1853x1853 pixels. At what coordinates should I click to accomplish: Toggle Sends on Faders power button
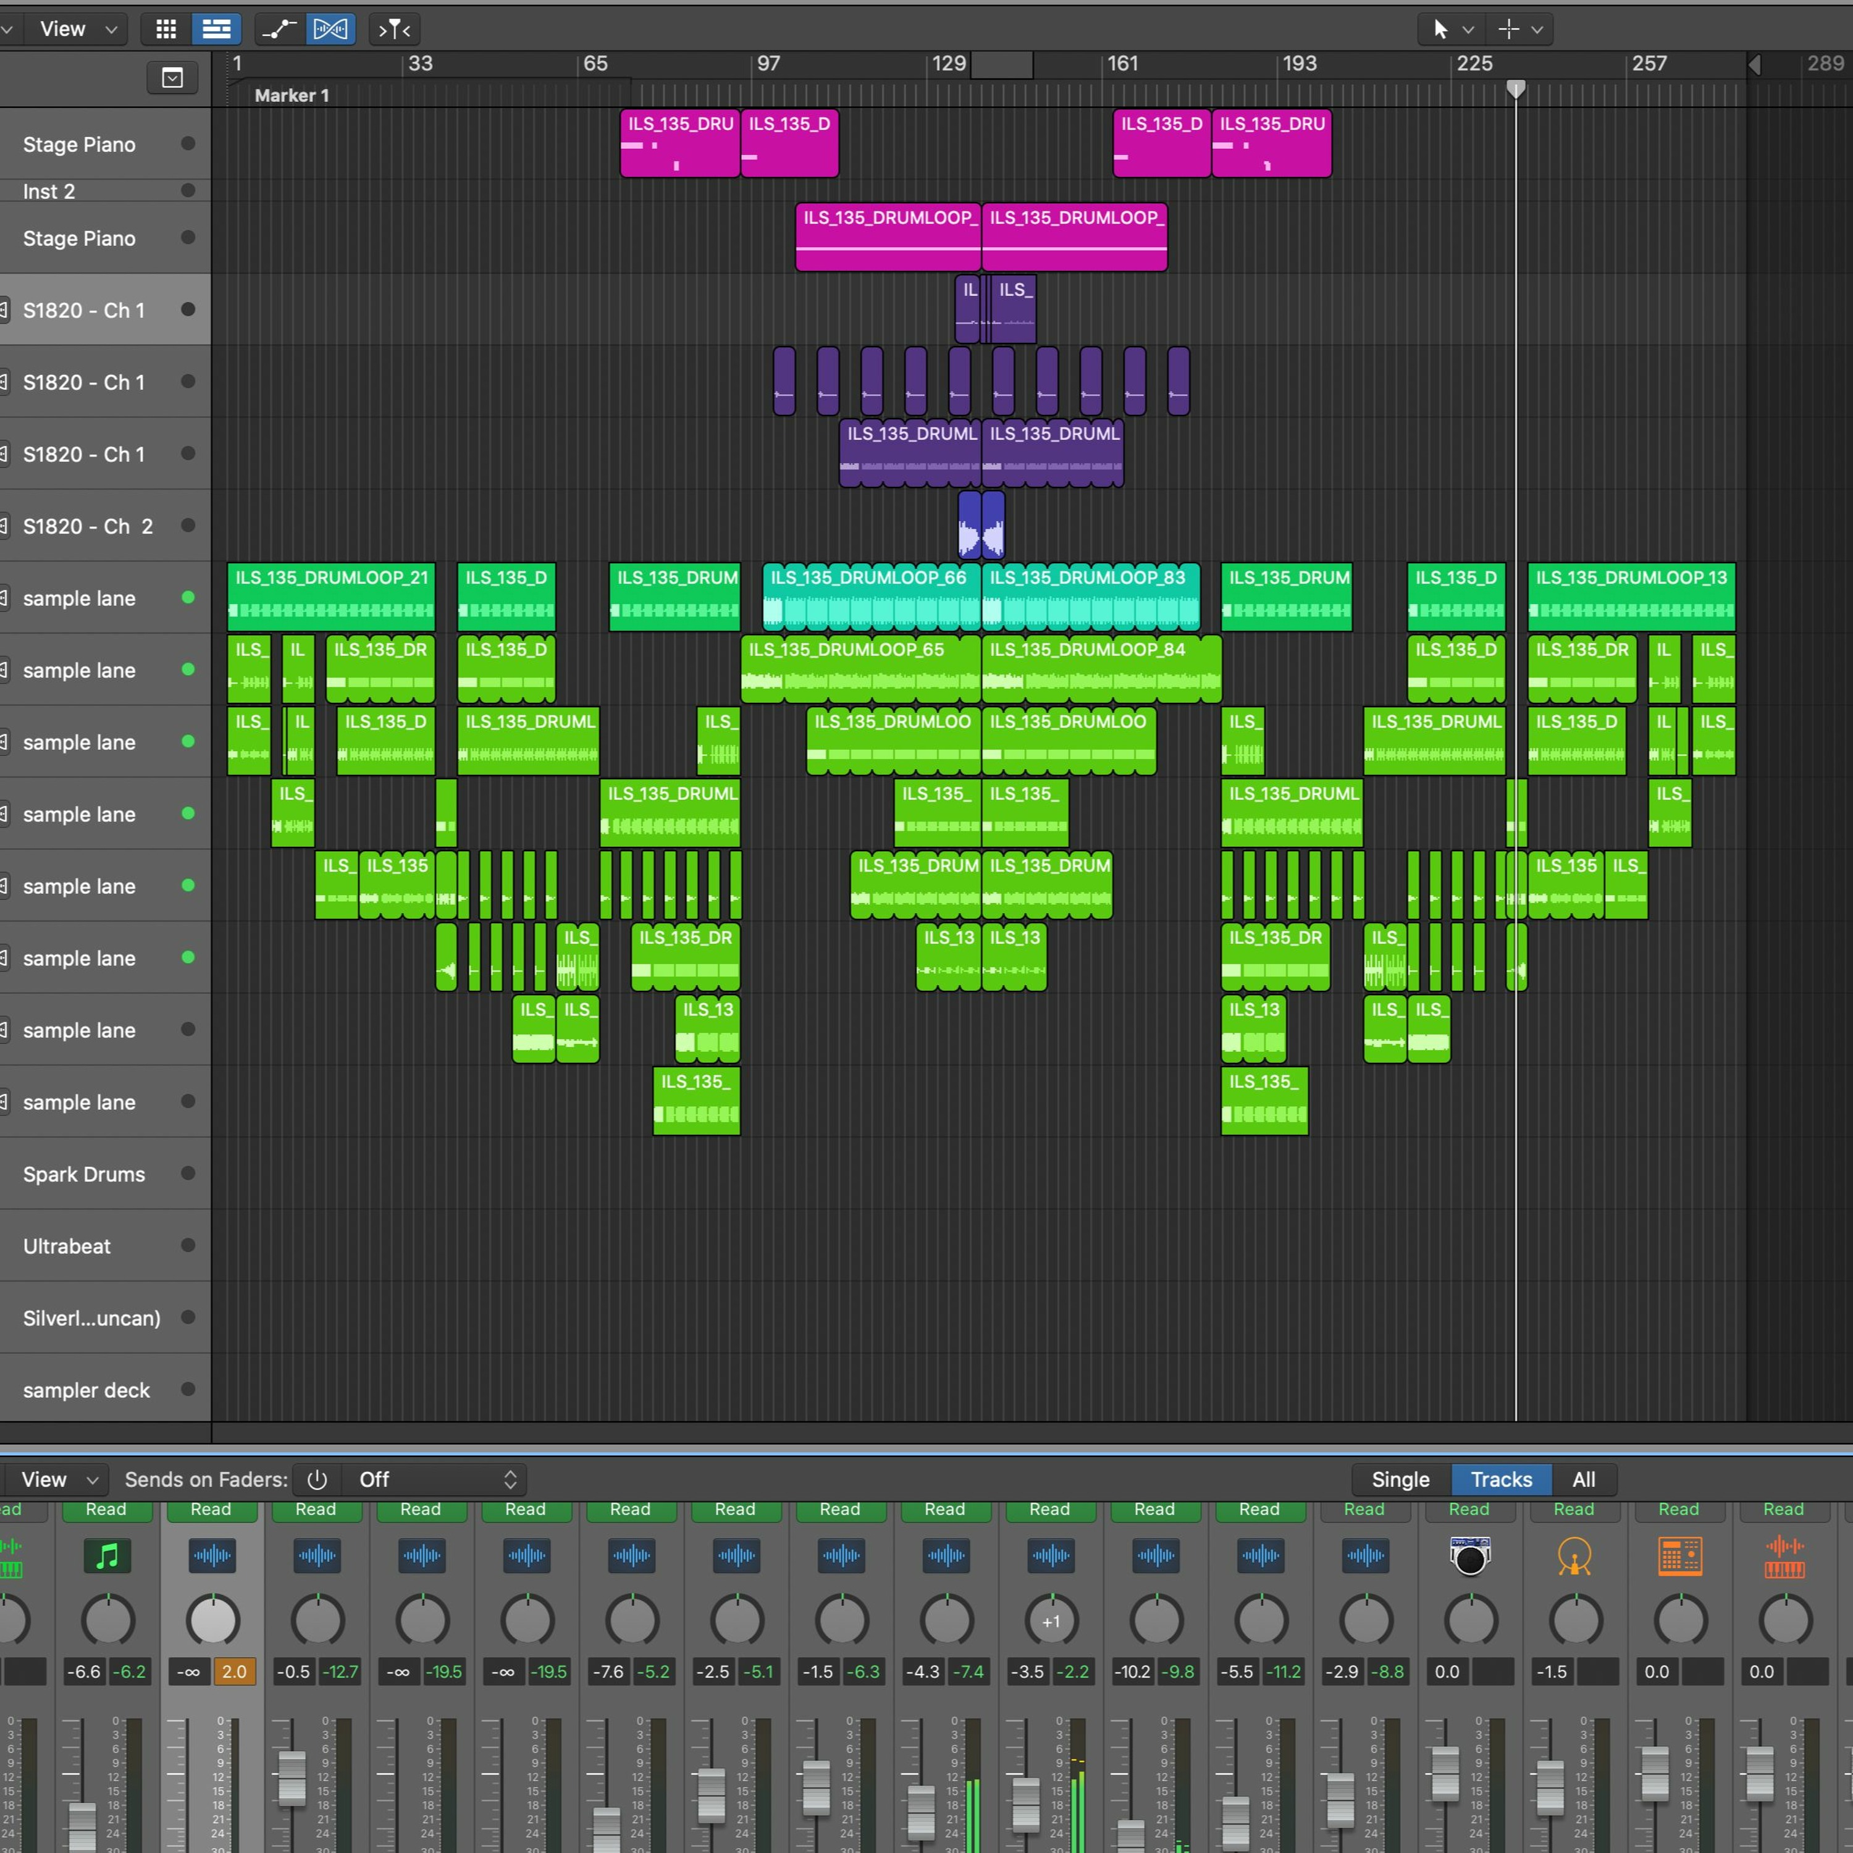tap(316, 1480)
